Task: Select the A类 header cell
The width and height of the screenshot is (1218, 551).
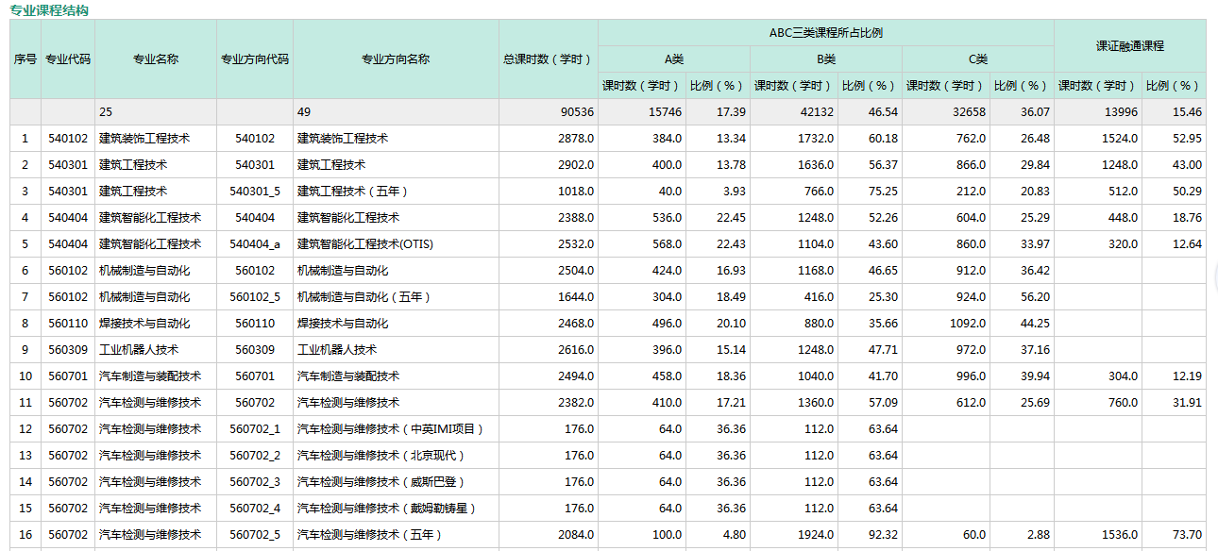Action: click(674, 58)
